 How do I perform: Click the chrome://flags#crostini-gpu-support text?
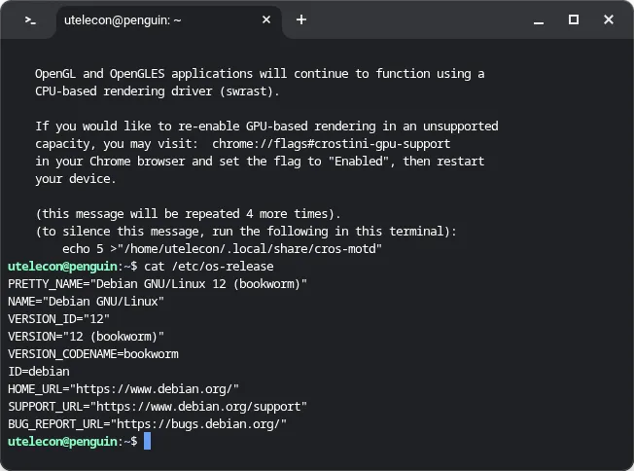tap(332, 144)
